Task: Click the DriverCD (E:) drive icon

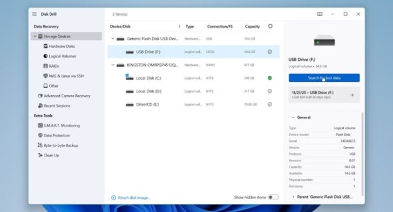Action: pyautogui.click(x=130, y=104)
